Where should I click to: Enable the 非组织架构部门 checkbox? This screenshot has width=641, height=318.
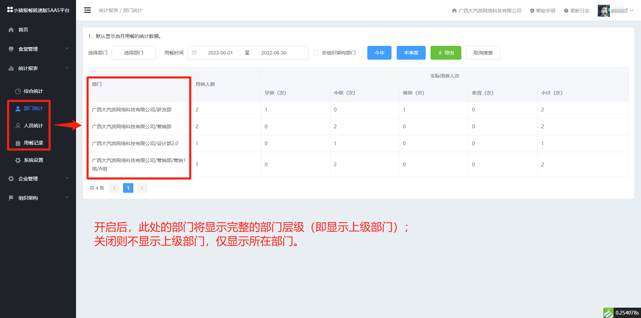click(x=316, y=53)
